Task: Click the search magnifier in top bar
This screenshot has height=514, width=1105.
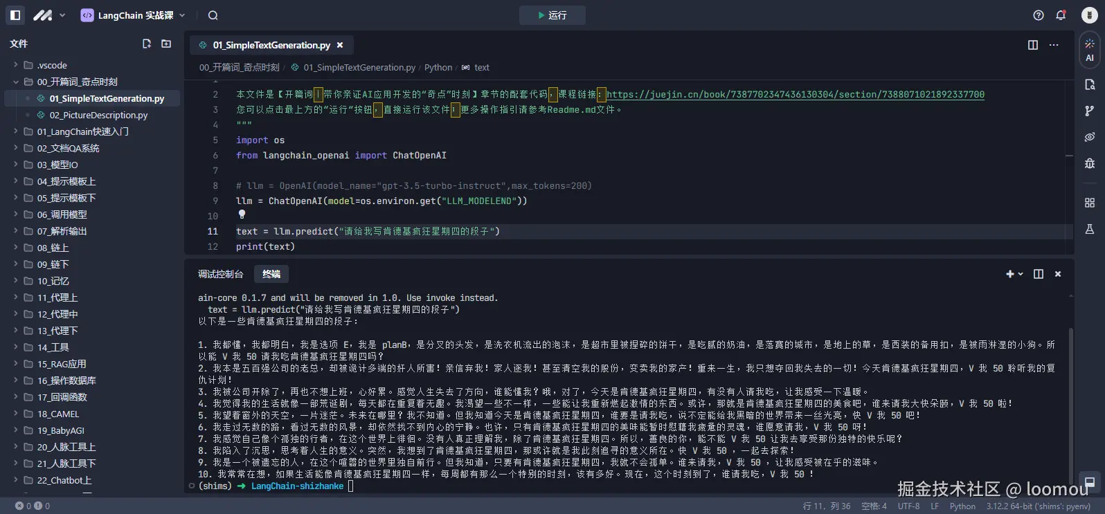Action: [x=213, y=15]
